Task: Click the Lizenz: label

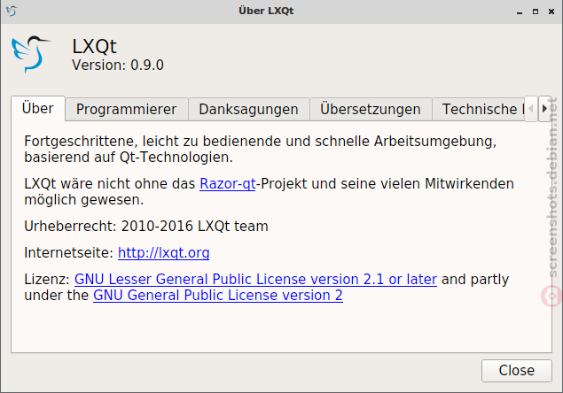Action: click(47, 280)
